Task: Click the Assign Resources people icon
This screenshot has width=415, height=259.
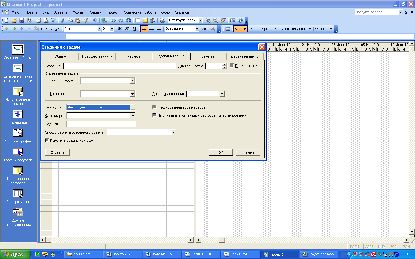Action: (152, 20)
